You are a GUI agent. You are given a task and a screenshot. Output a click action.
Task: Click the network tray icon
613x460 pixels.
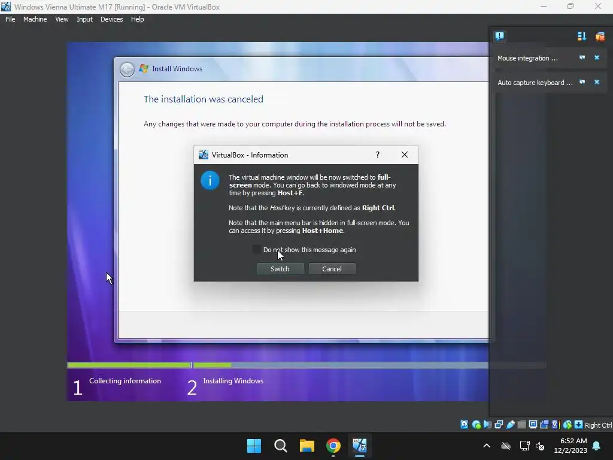(524, 446)
